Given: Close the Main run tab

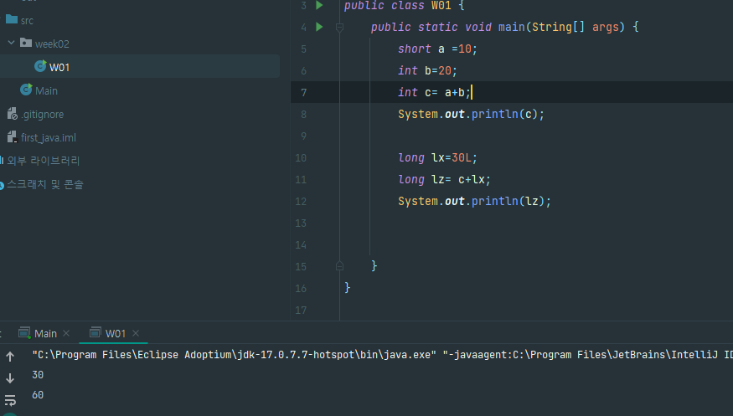Looking at the screenshot, I should pyautogui.click(x=66, y=333).
